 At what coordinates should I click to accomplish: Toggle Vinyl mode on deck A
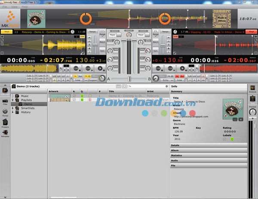[6, 31]
